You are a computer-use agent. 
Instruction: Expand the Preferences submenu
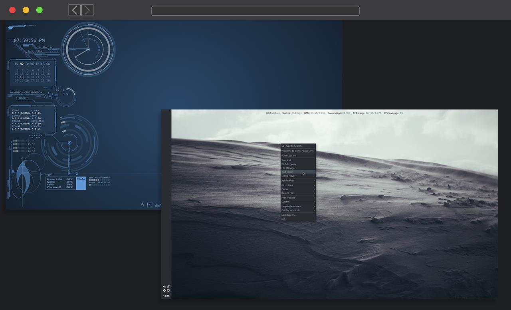point(298,198)
